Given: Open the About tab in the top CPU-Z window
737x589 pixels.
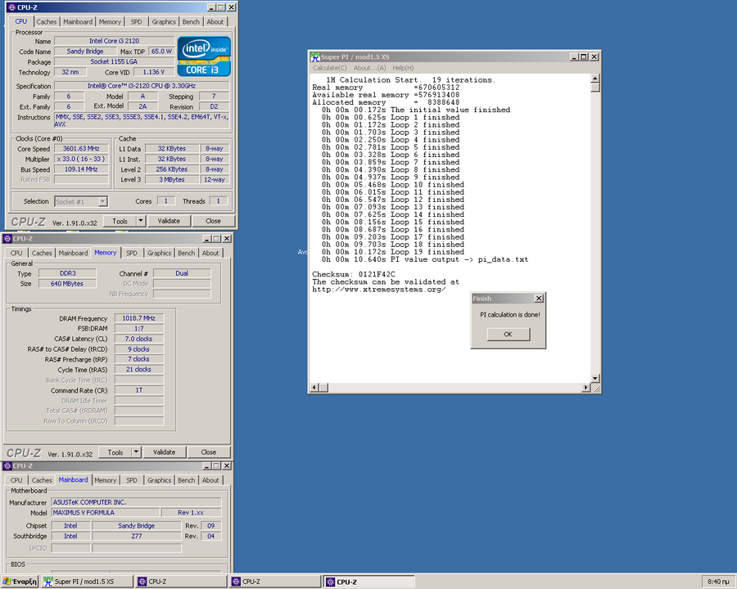Looking at the screenshot, I should [215, 21].
